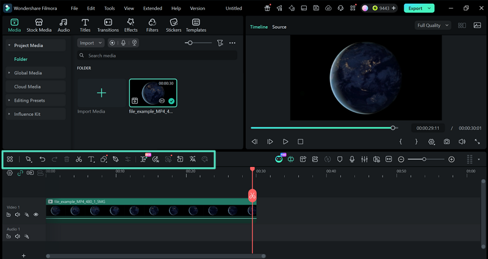Screen dimensions: 488x259
Task: Open the File menu
Action: click(74, 9)
